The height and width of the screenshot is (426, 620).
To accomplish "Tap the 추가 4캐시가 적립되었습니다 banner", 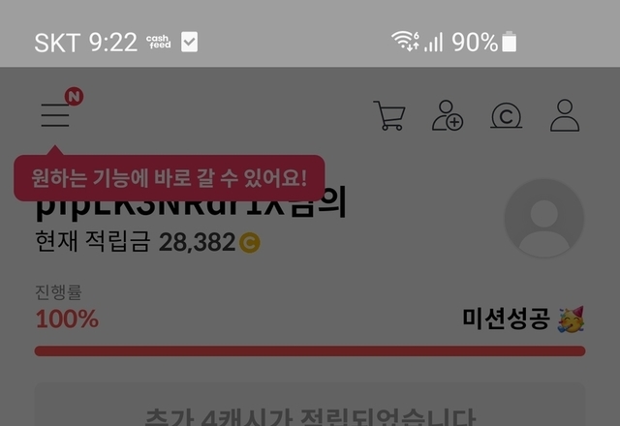I will click(x=310, y=405).
